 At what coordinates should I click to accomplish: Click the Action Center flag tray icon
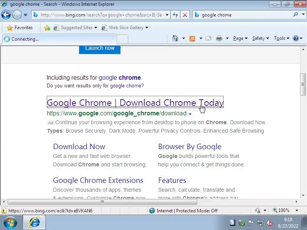pos(251,223)
